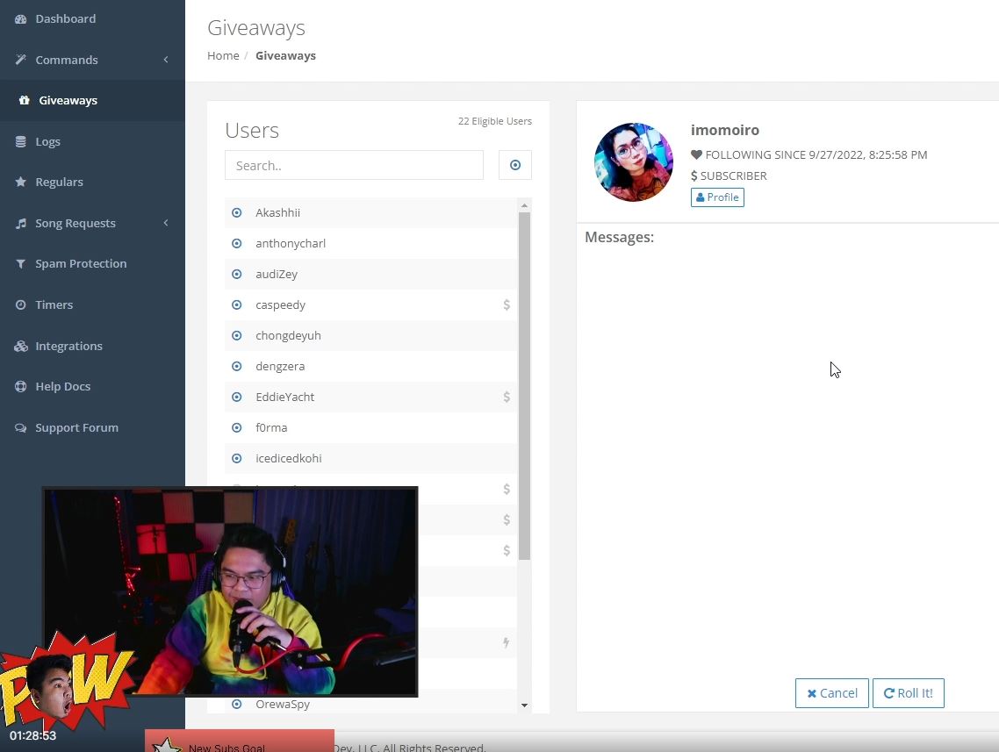Click the Timers clock icon
This screenshot has width=999, height=752.
tap(21, 305)
